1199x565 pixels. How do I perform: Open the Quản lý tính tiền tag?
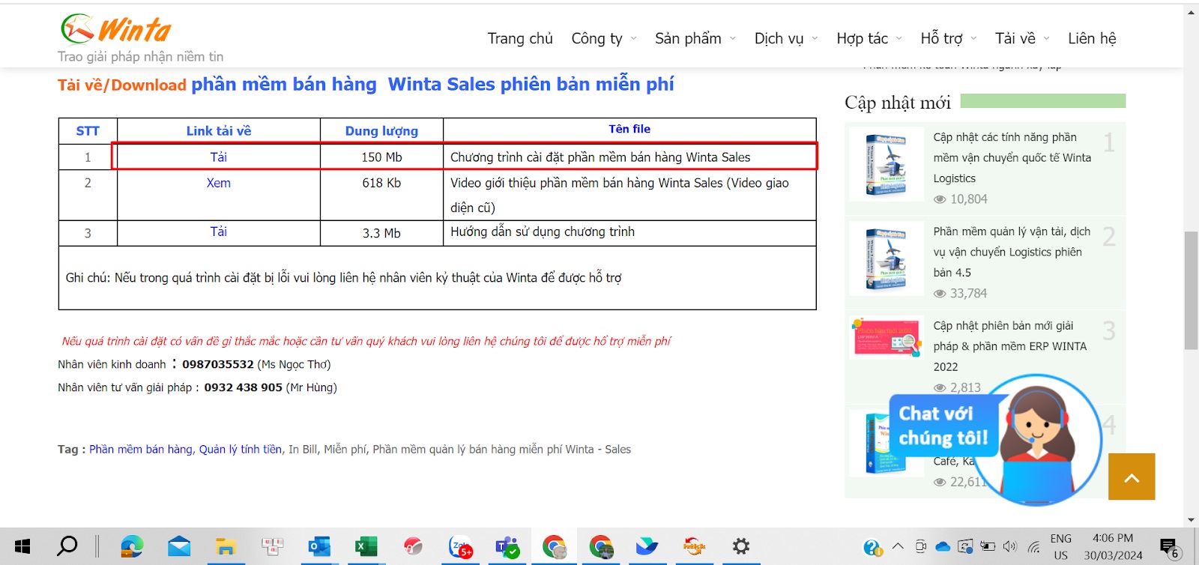click(x=241, y=449)
